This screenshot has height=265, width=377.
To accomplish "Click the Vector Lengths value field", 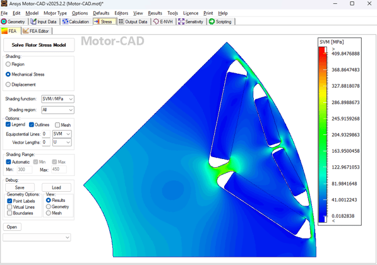I will 46,142.
